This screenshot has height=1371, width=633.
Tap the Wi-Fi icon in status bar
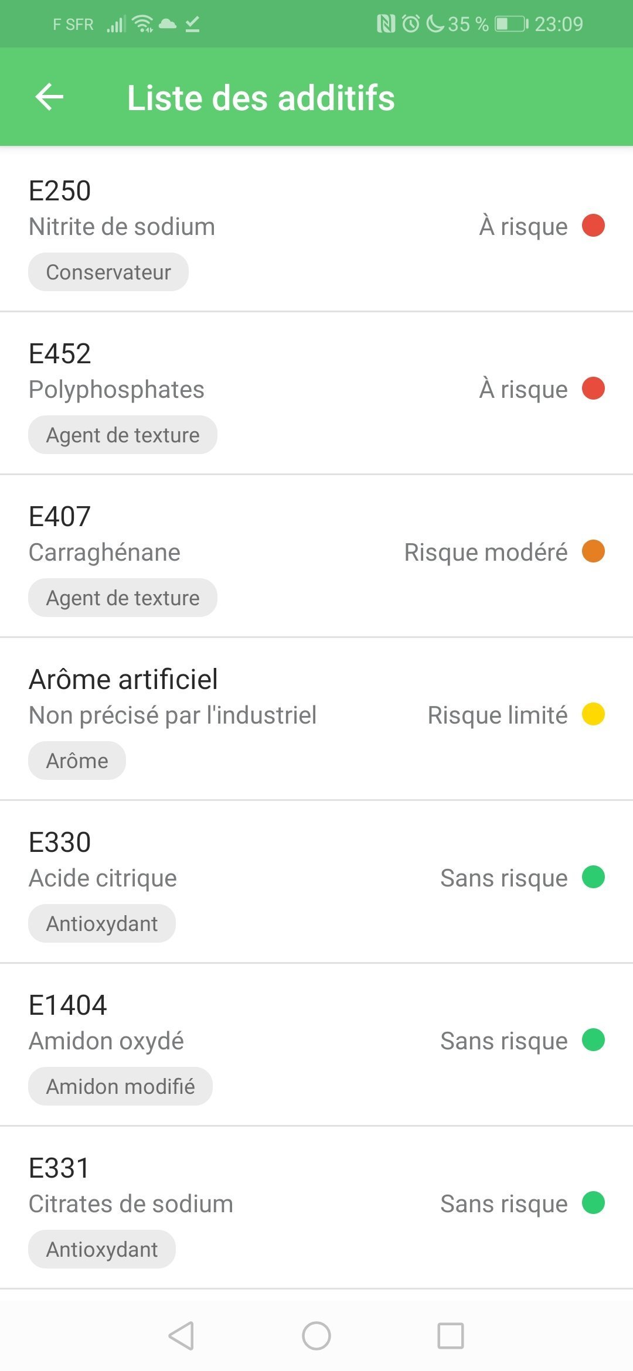(x=142, y=24)
